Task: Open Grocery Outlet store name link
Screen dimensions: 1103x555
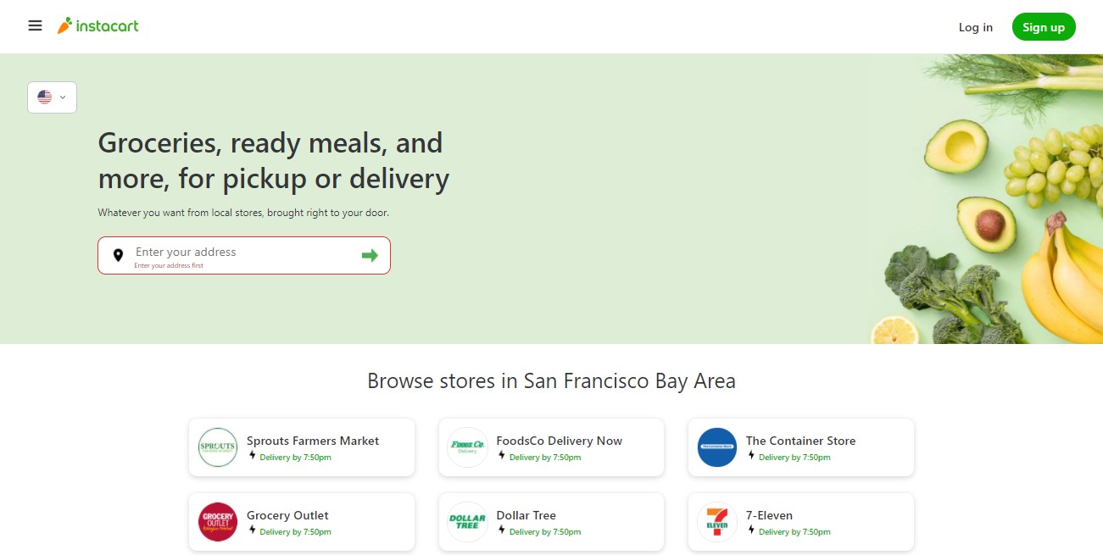Action: (287, 515)
